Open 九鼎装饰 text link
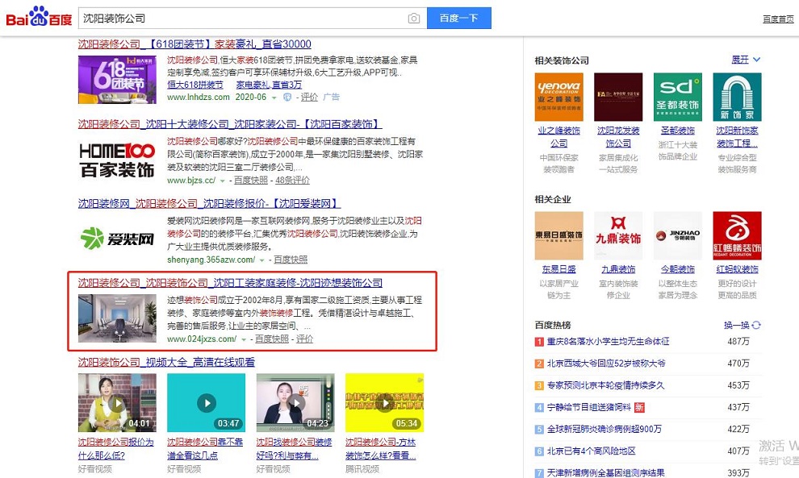Screen dimensions: 799x478 click(618, 269)
